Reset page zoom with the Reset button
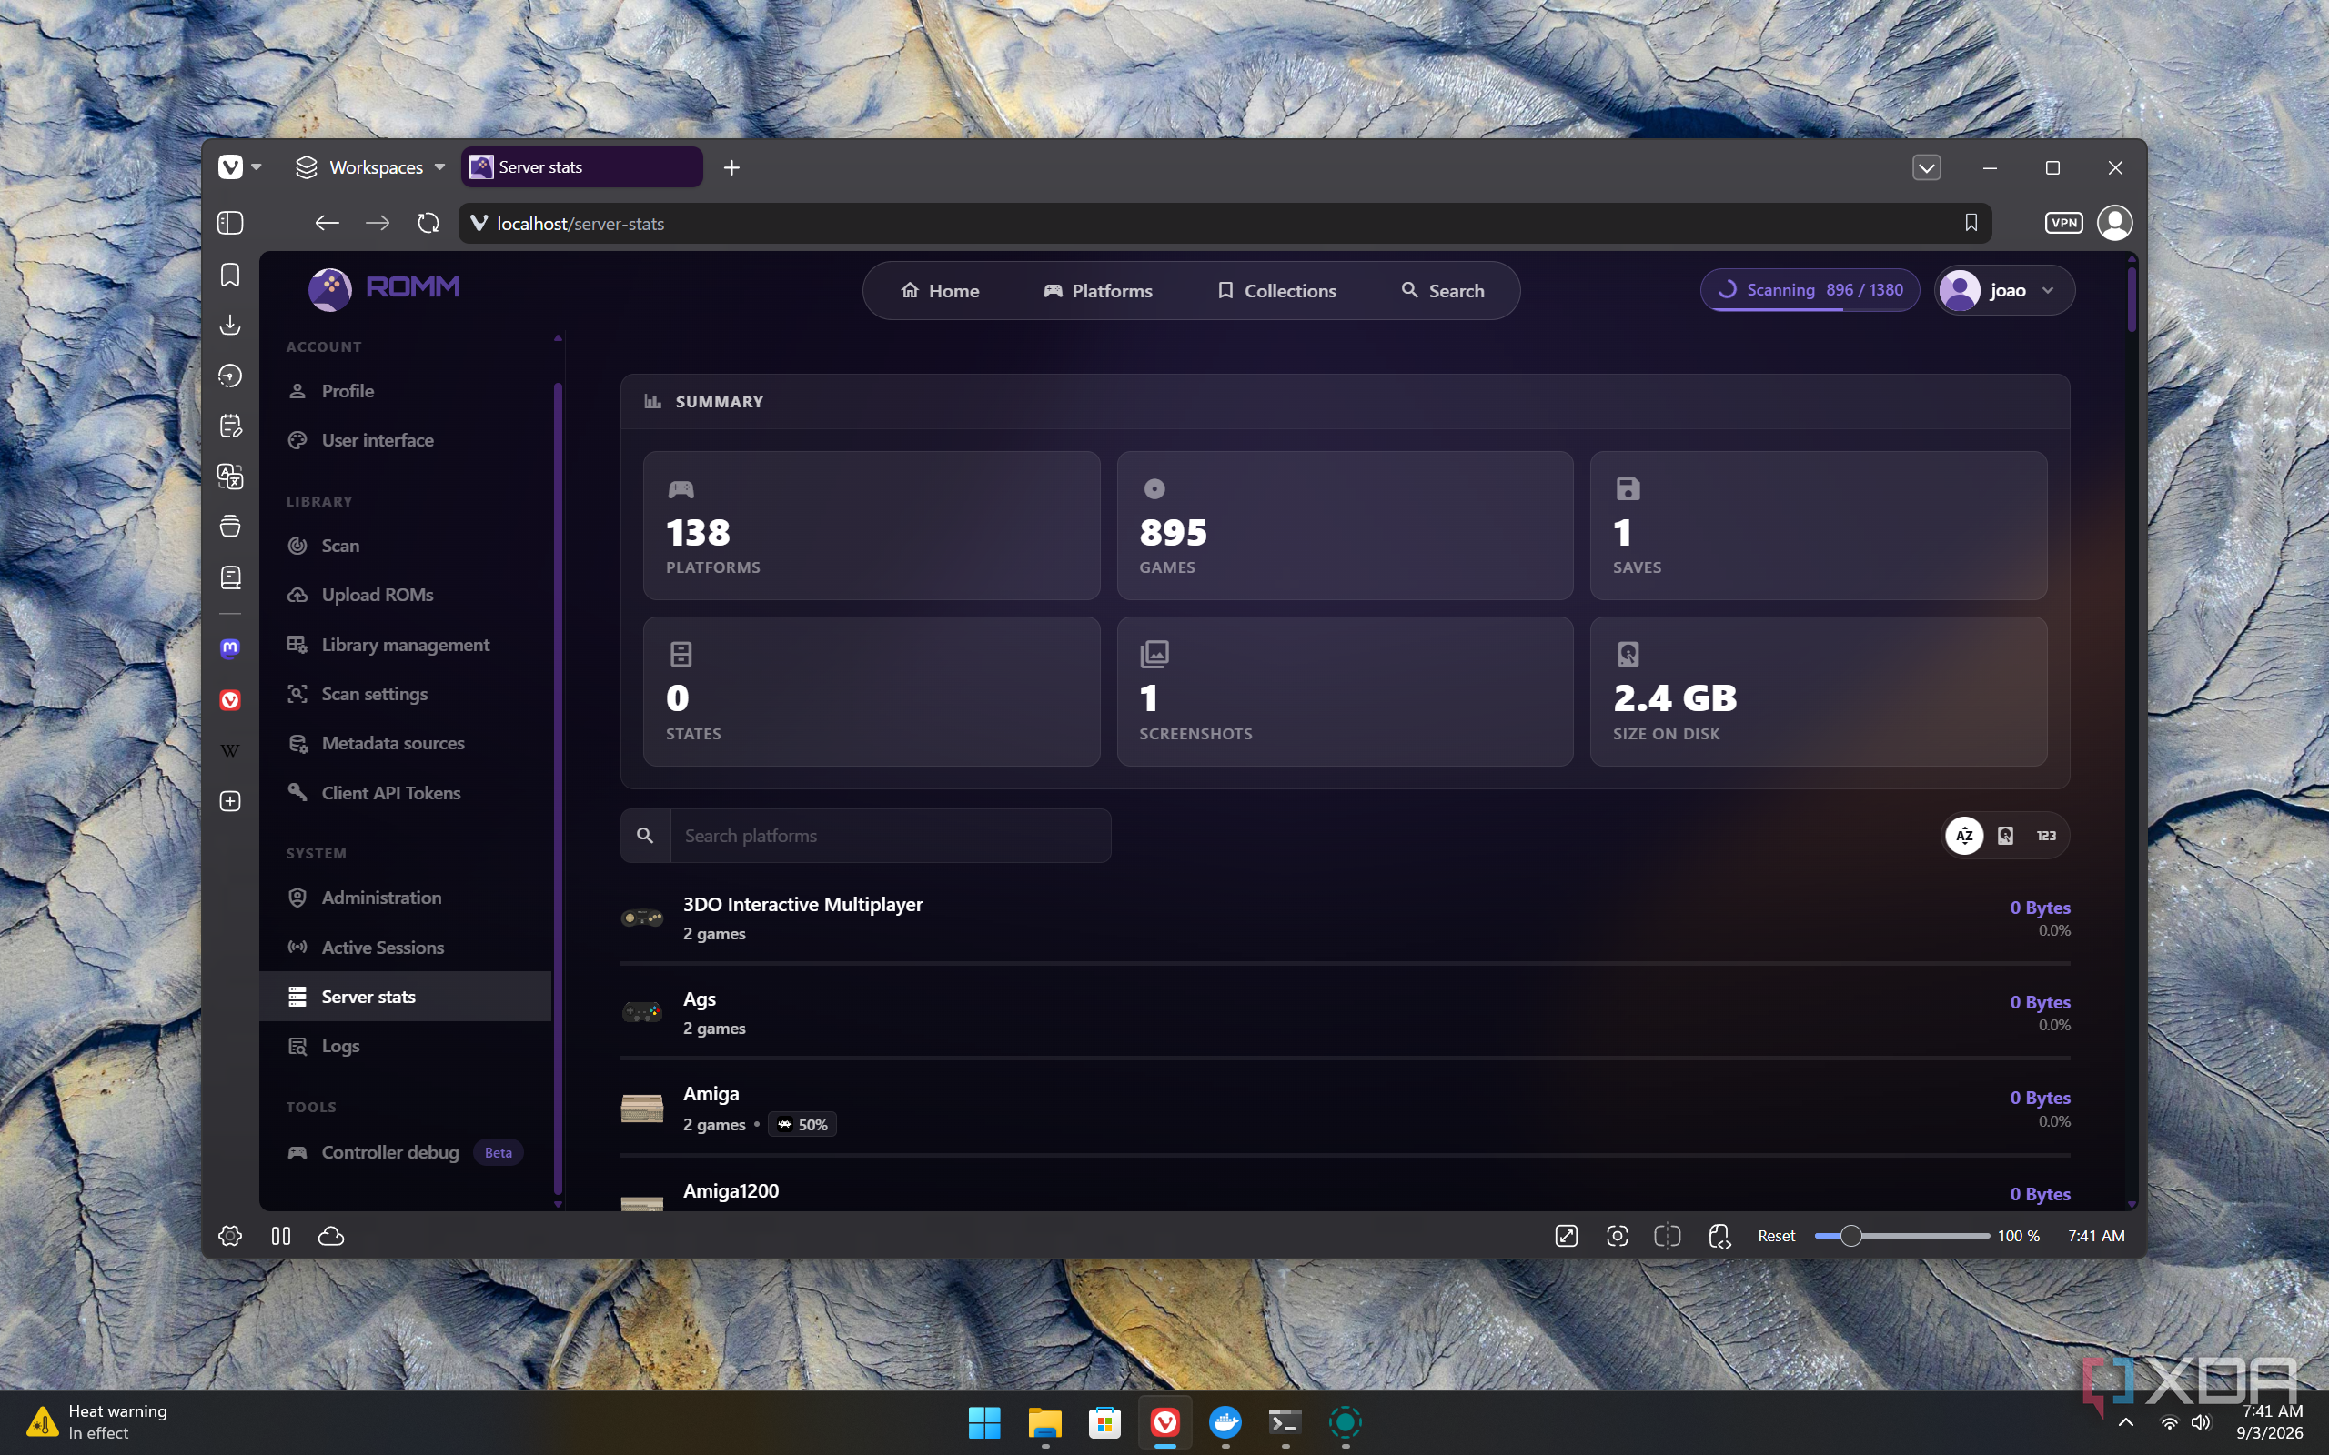 [1776, 1236]
